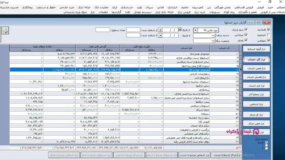The height and width of the screenshot is (160, 285).
Task: Click the تراز گروه حسابها button
Action: pos(256,49)
